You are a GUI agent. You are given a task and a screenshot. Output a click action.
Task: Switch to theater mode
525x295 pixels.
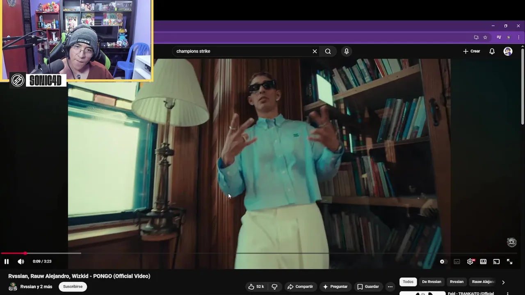[483, 261]
